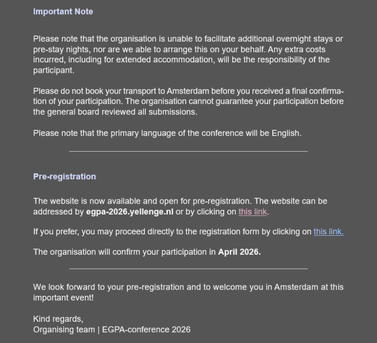Screen dimensions: 377x343
Task: Click the "Important Note" heading
Action: pyautogui.click(x=63, y=11)
